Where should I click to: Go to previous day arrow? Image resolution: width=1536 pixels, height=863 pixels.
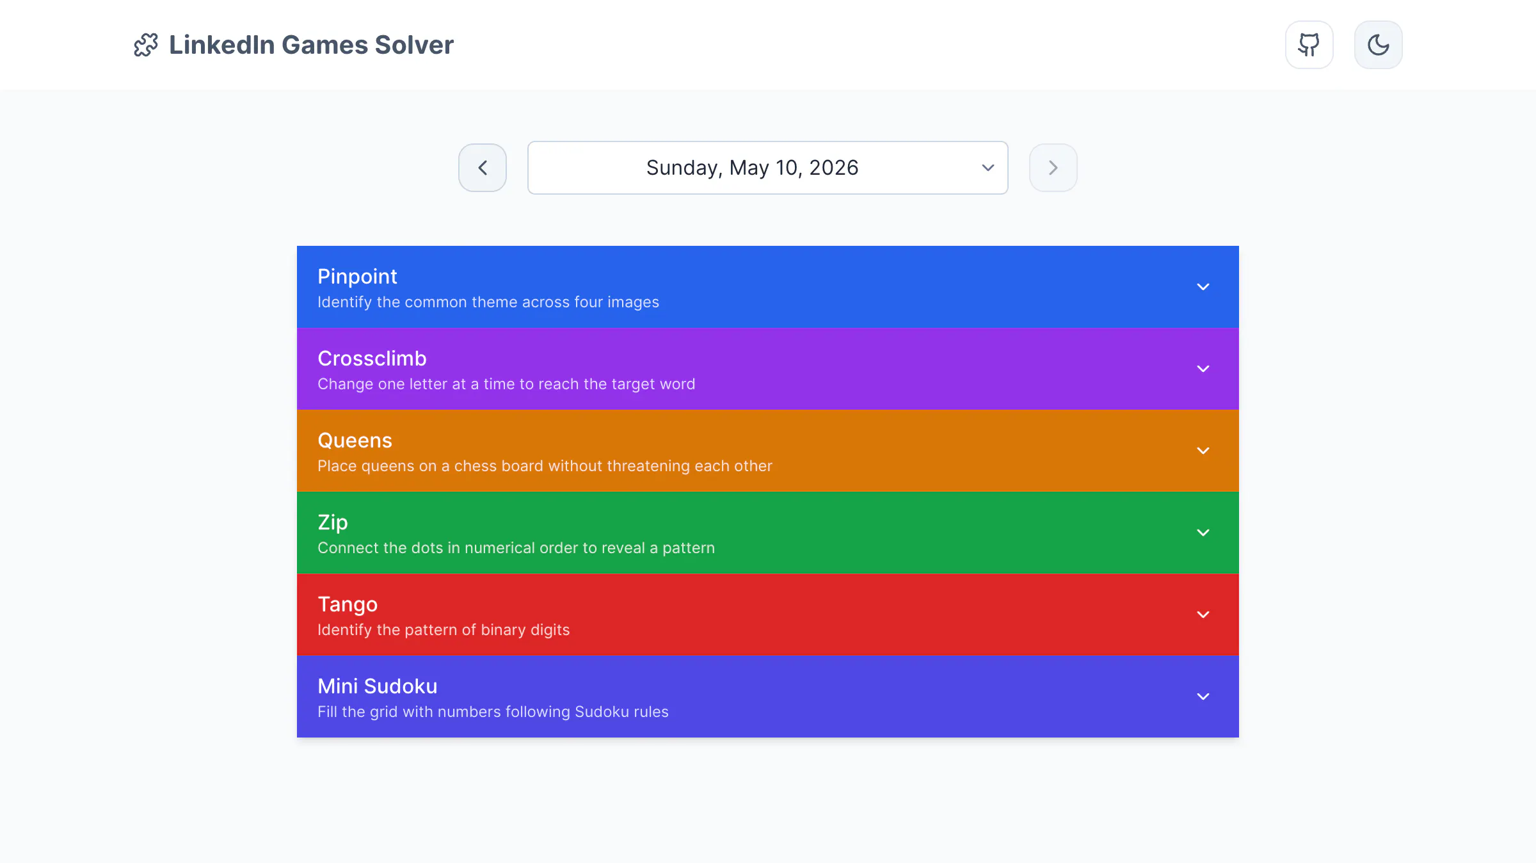point(483,168)
